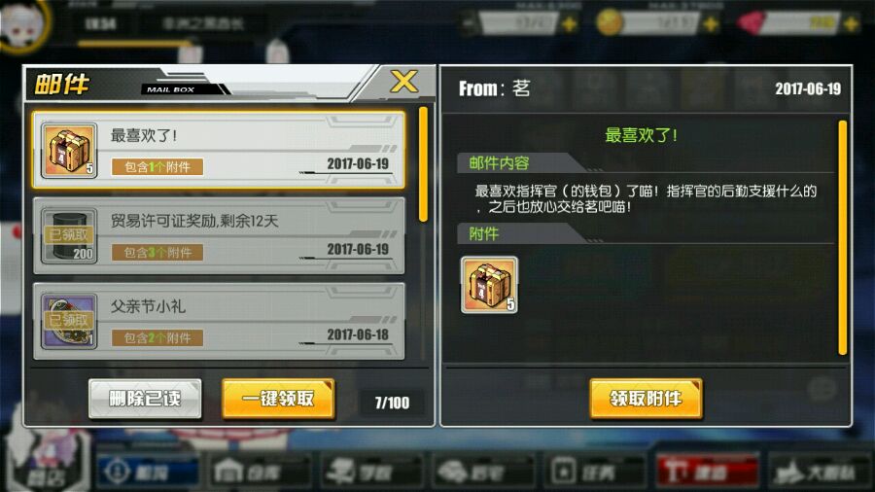The width and height of the screenshot is (875, 492).
Task: Click the 领取附件 claim attachment button
Action: [646, 399]
